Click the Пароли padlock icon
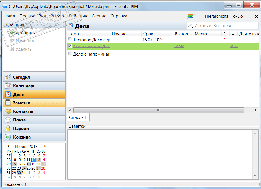Viewport: 261px width, 189px height. 8,129
